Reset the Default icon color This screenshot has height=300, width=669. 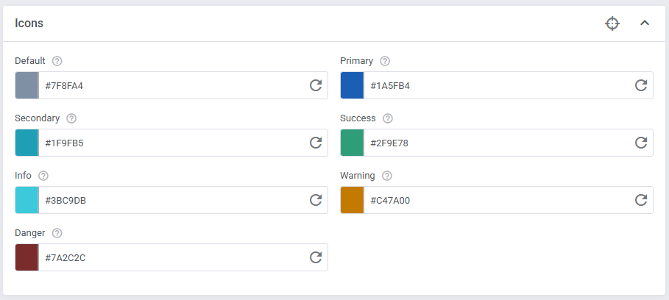coord(316,85)
